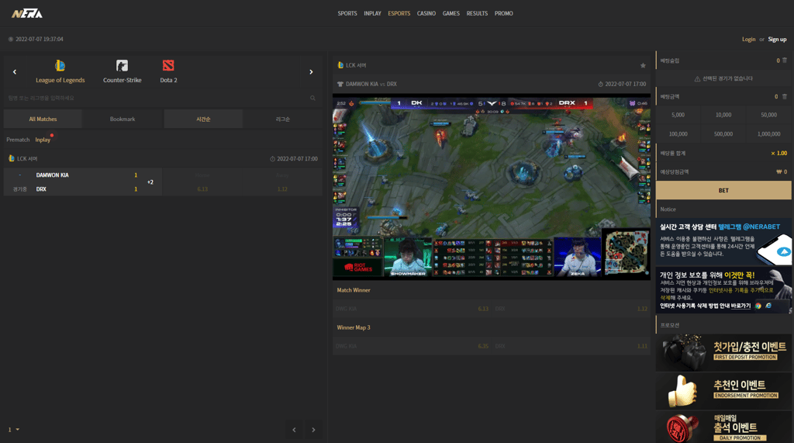Image resolution: width=794 pixels, height=443 pixels.
Task: Go to next page arrow at bottom
Action: tap(313, 430)
